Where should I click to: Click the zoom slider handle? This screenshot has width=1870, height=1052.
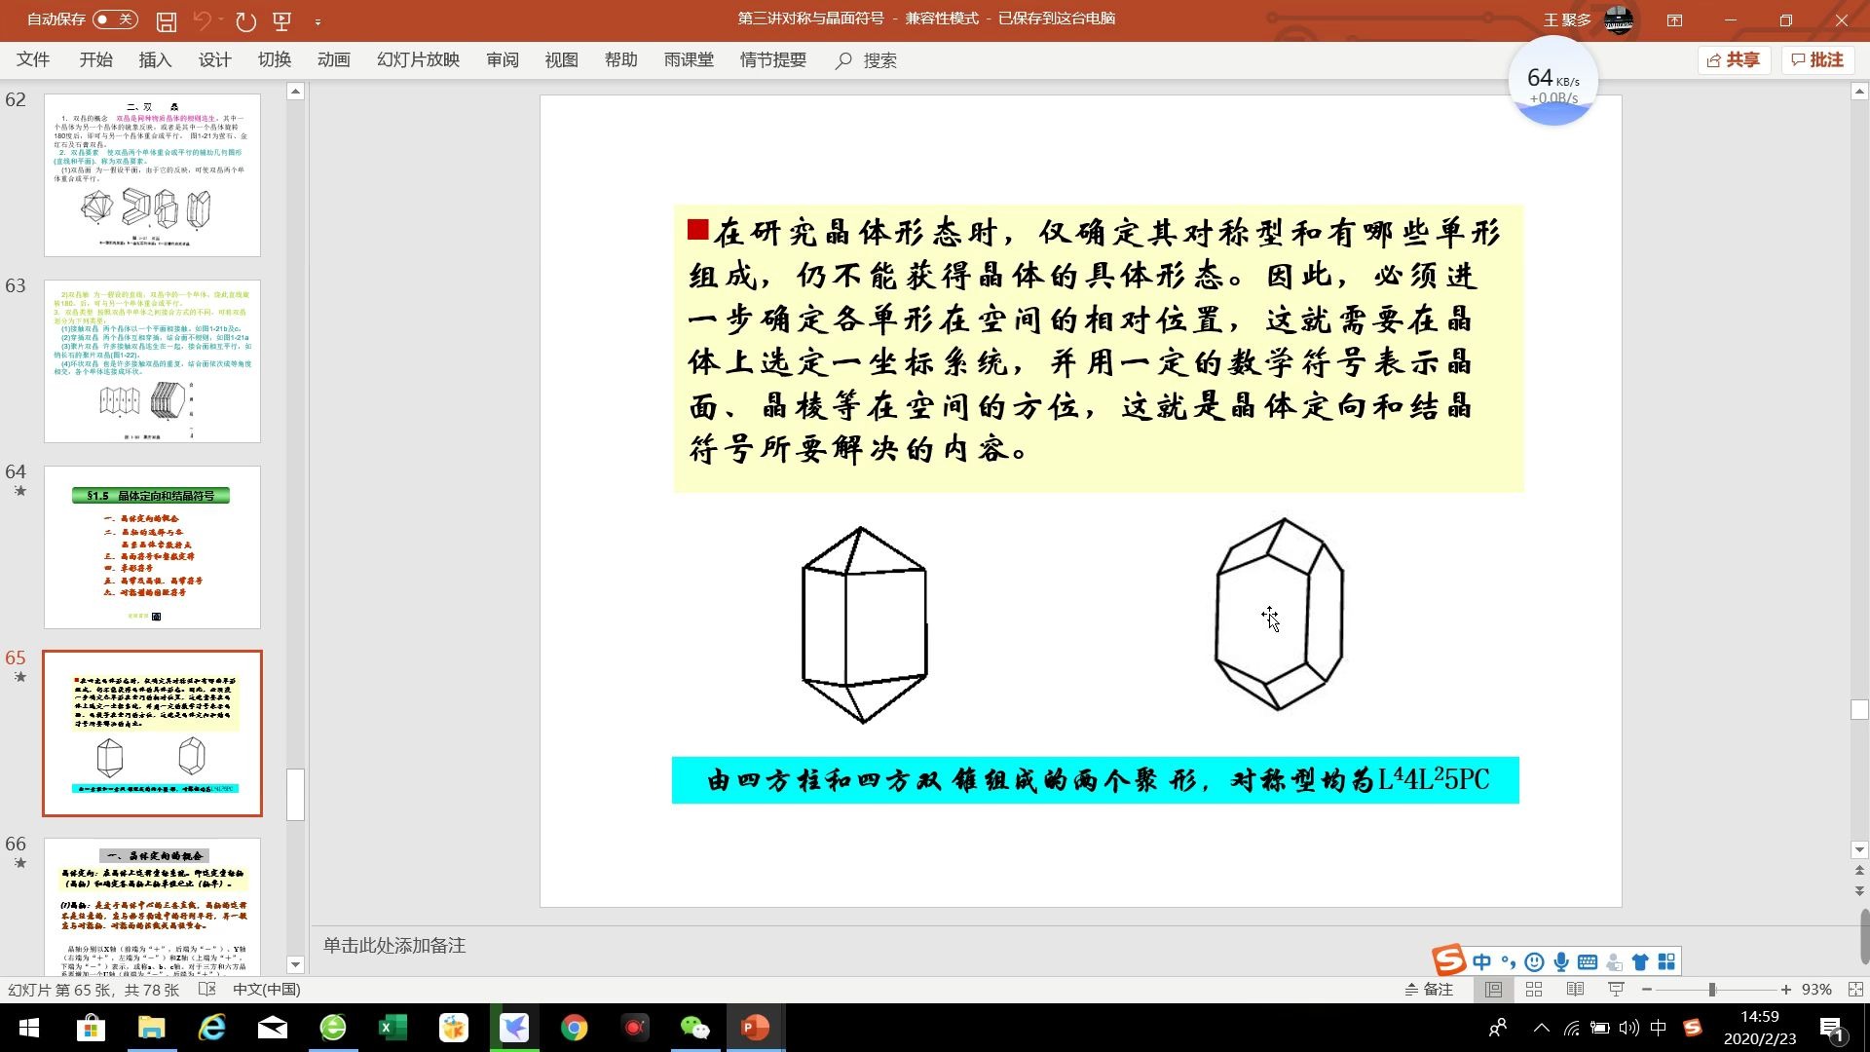click(x=1711, y=990)
